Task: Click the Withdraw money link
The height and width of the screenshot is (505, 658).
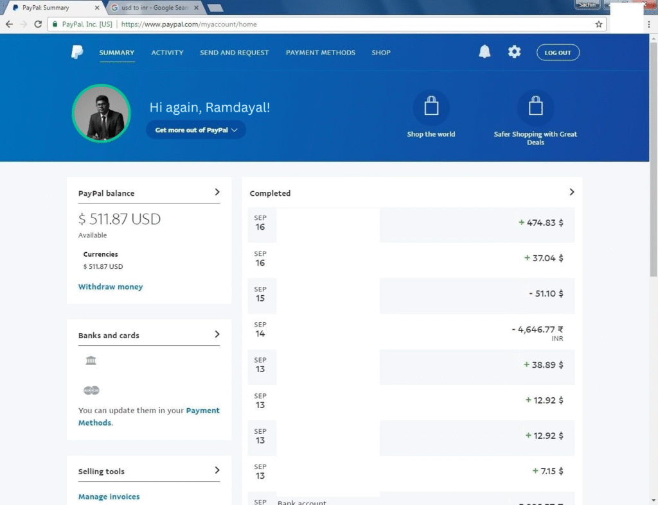Action: pos(111,287)
